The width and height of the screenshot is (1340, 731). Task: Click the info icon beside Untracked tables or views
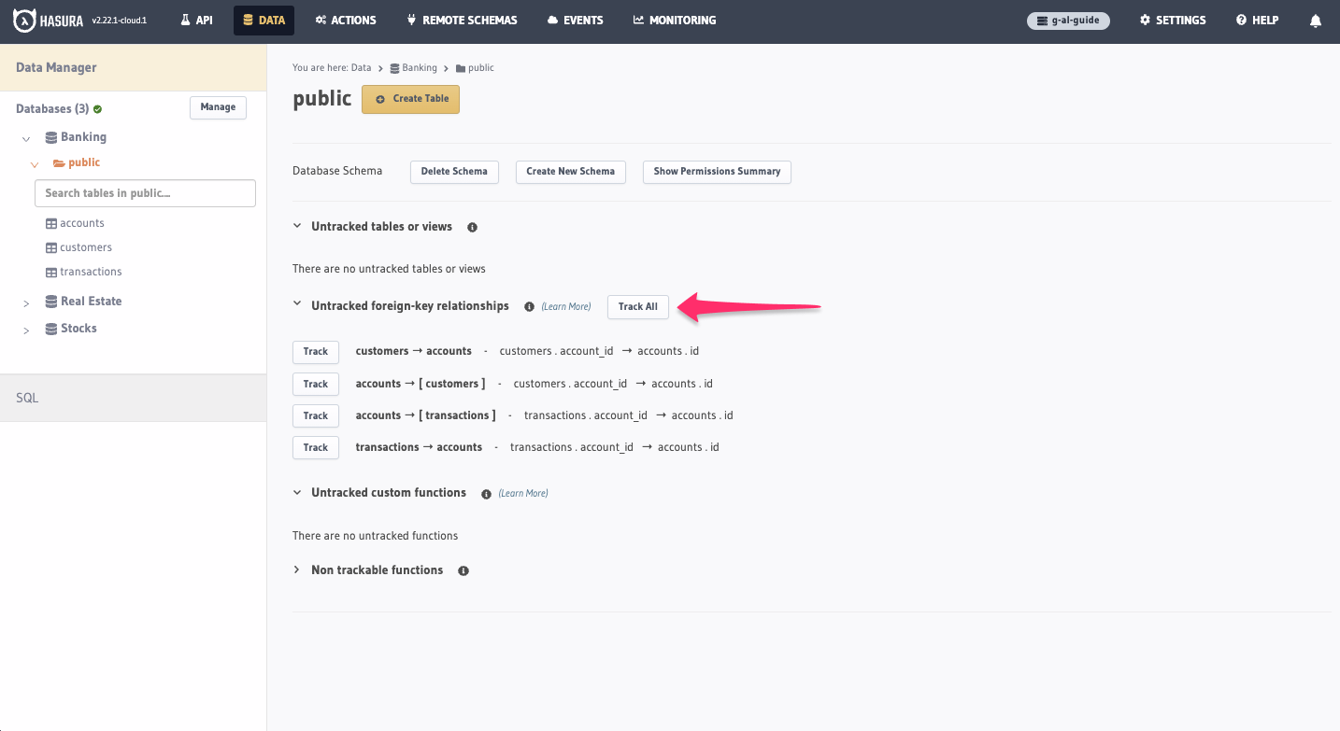coord(472,227)
